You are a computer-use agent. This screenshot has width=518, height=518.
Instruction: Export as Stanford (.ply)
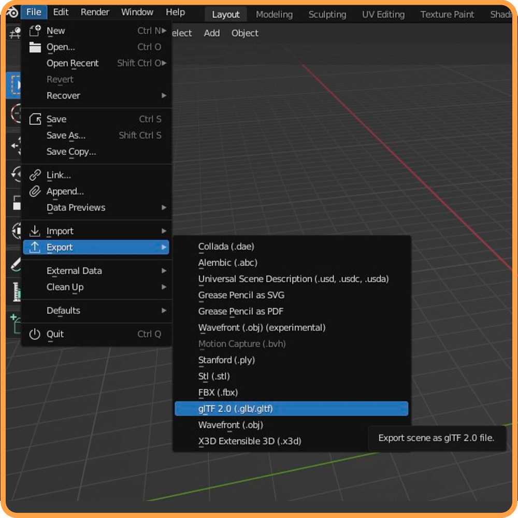tap(291, 360)
